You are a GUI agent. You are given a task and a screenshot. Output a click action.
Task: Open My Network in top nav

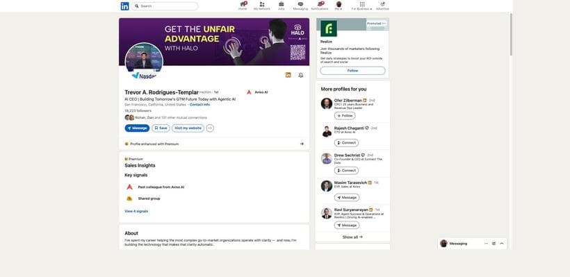262,6
